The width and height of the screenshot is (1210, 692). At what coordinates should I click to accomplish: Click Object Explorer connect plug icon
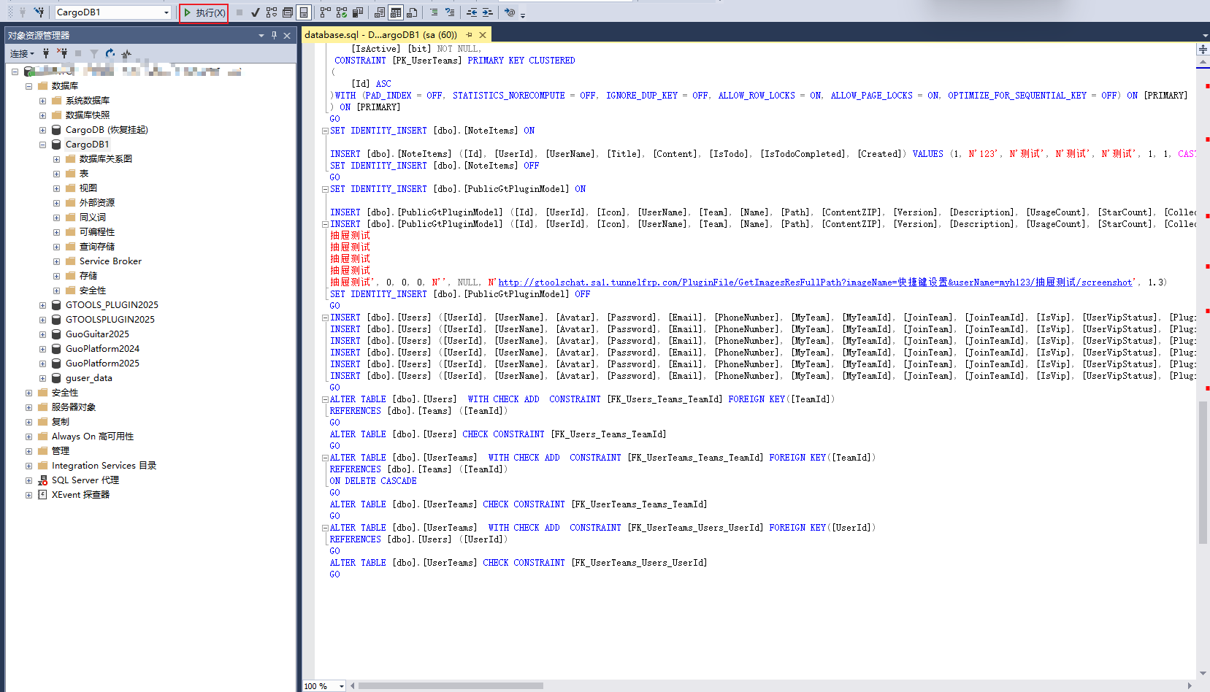pyautogui.click(x=46, y=53)
